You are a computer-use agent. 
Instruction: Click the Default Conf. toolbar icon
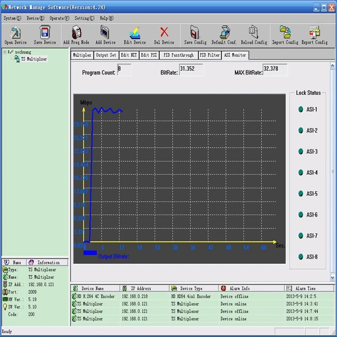pos(225,32)
